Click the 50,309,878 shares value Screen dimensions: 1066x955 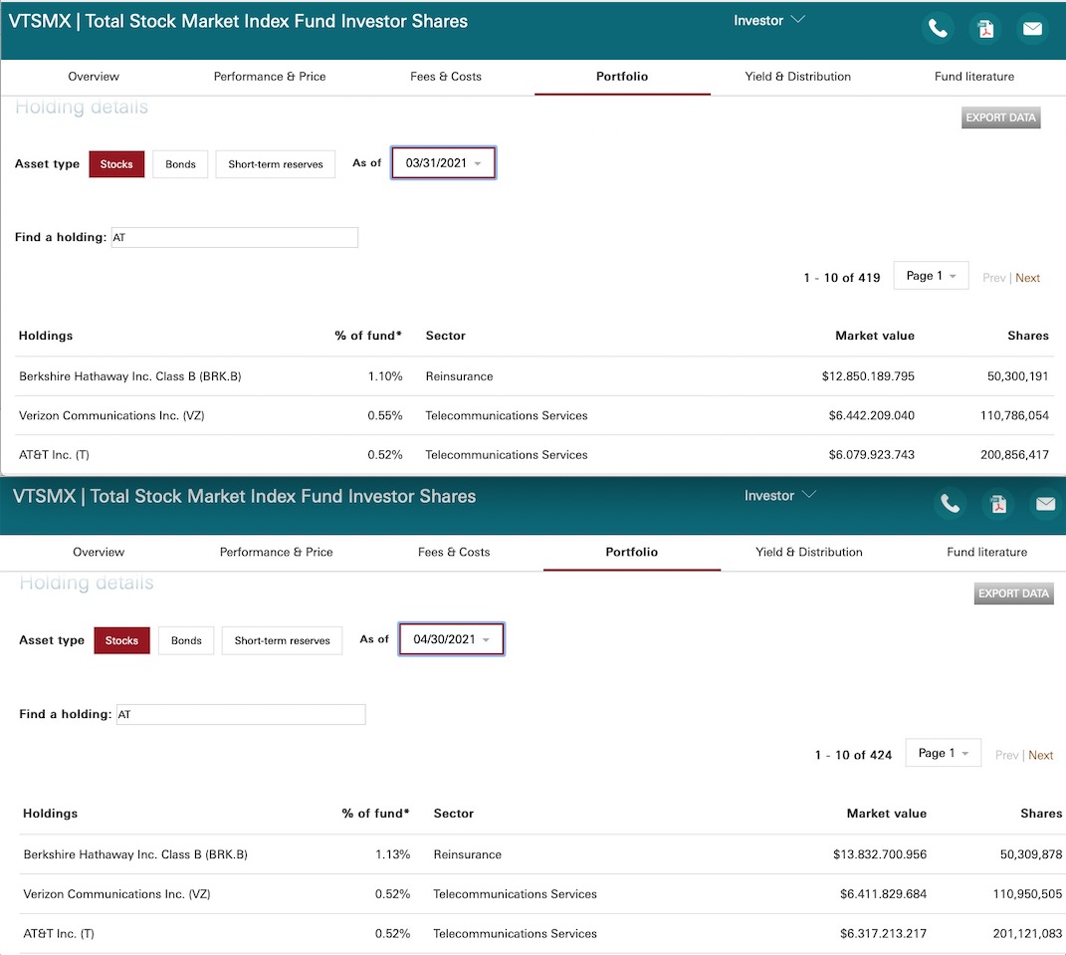click(1030, 854)
